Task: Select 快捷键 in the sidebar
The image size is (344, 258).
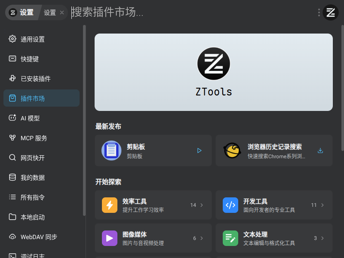Action: point(41,59)
